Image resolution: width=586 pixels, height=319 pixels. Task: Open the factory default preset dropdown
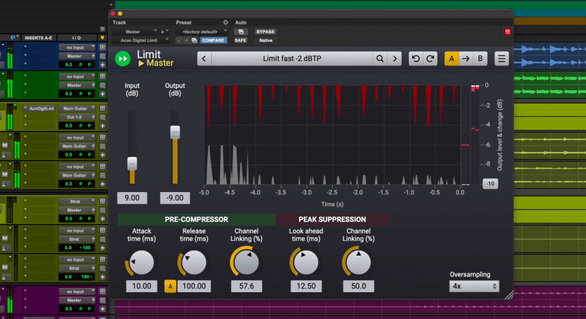coord(201,32)
